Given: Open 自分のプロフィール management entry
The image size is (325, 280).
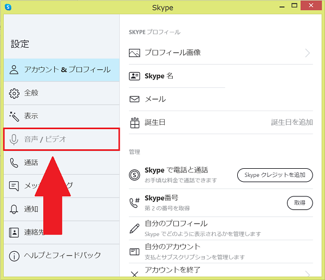Looking at the screenshot, I should [221, 228].
